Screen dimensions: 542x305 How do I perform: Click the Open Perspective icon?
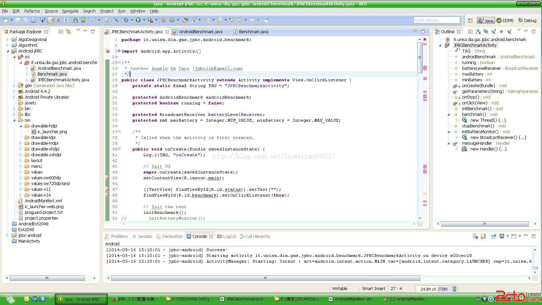coord(470,20)
